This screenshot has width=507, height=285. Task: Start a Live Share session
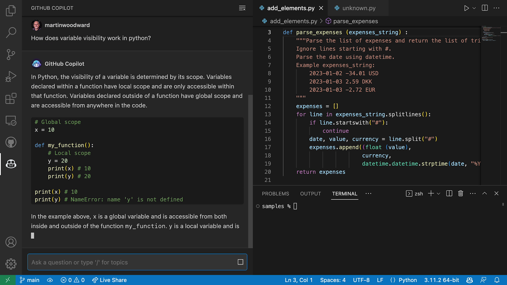click(x=109, y=280)
